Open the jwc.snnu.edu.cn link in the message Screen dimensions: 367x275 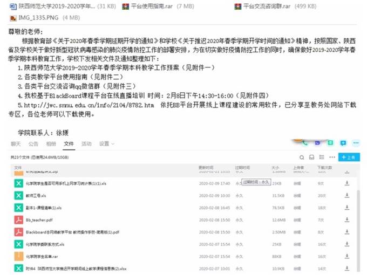click(89, 105)
